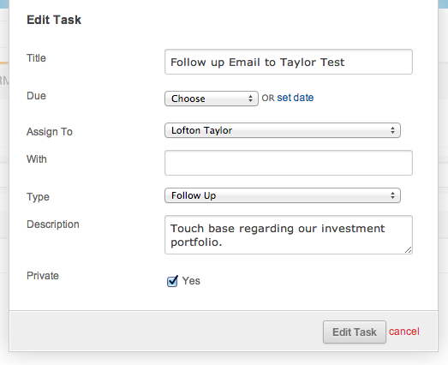Click the 'Title' field label
The height and width of the screenshot is (365, 448).
(36, 58)
